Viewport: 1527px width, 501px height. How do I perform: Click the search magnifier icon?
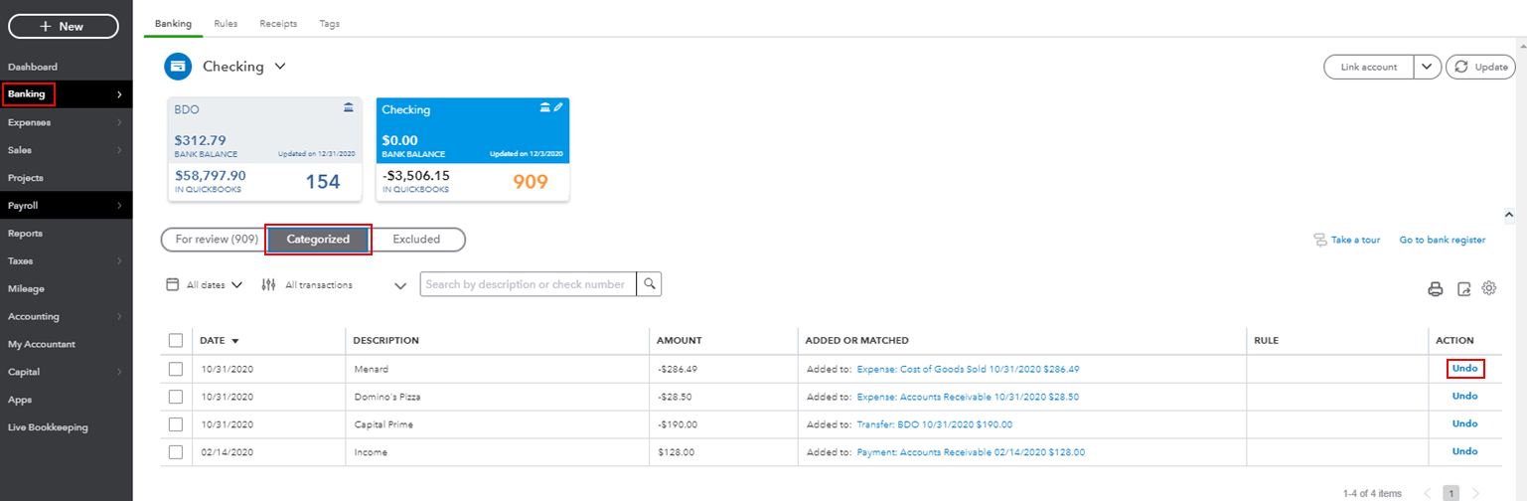coord(650,284)
